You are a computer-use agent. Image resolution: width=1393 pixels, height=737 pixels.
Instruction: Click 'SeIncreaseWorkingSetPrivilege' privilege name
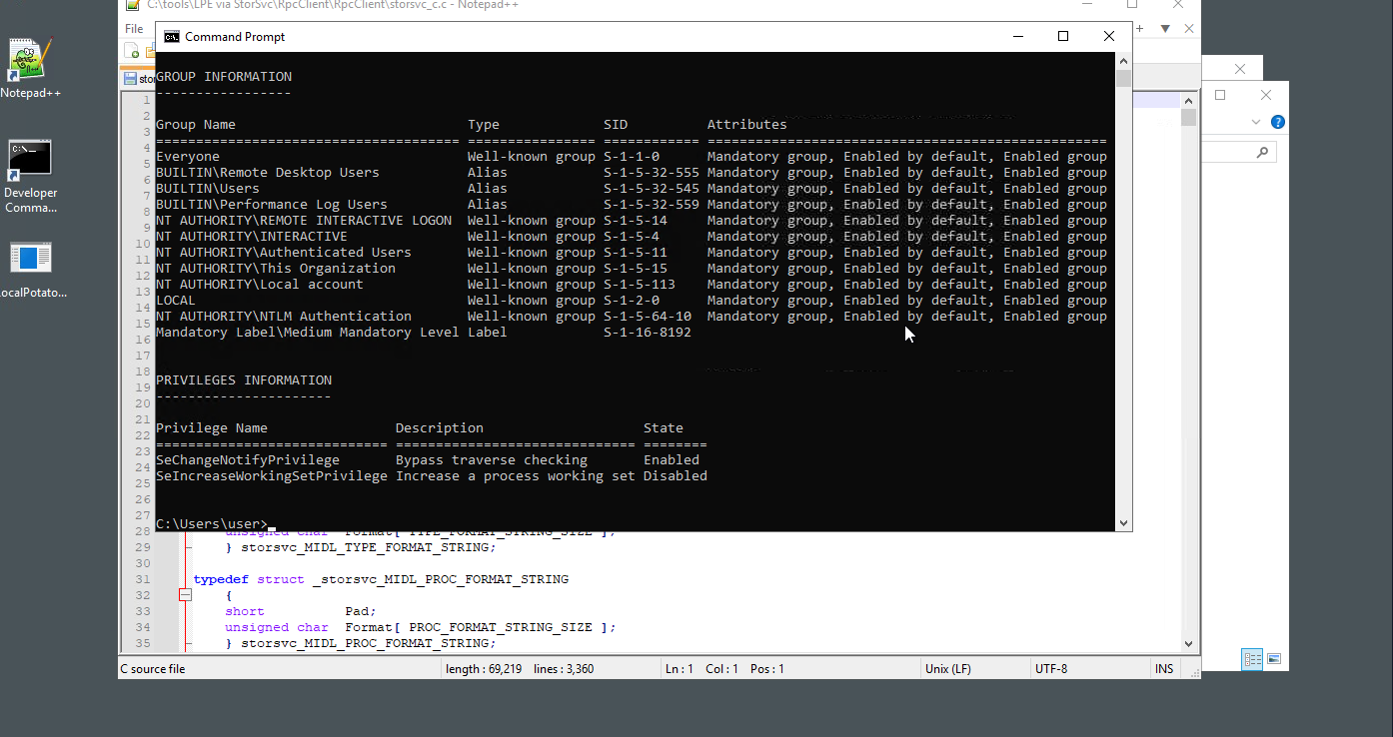pos(272,476)
